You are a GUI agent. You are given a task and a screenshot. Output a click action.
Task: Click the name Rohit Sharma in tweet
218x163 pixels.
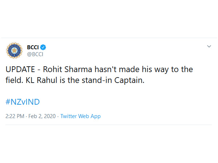click(x=62, y=69)
